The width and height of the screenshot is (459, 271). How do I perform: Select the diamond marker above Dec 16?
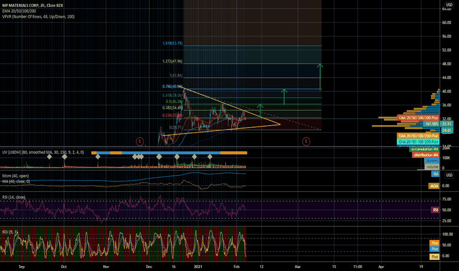pos(177,157)
